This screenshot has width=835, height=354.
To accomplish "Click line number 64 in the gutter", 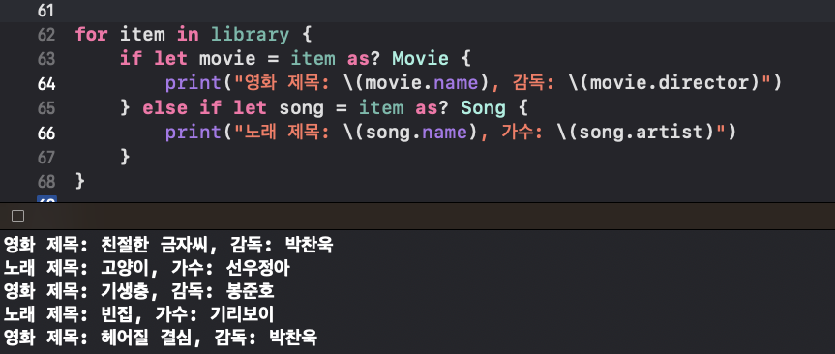I will coord(46,83).
